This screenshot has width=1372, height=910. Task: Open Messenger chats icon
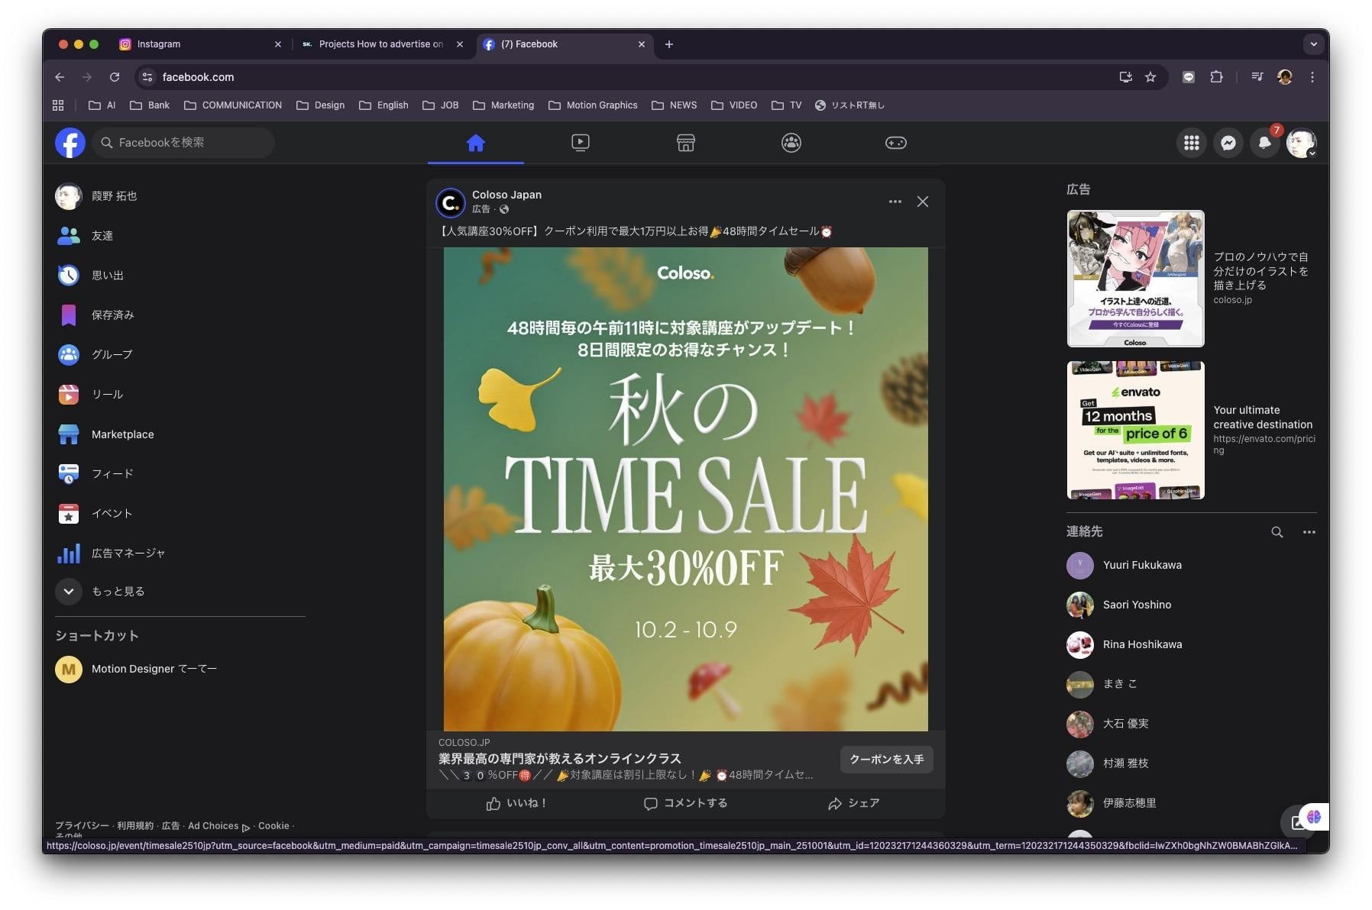(x=1228, y=143)
